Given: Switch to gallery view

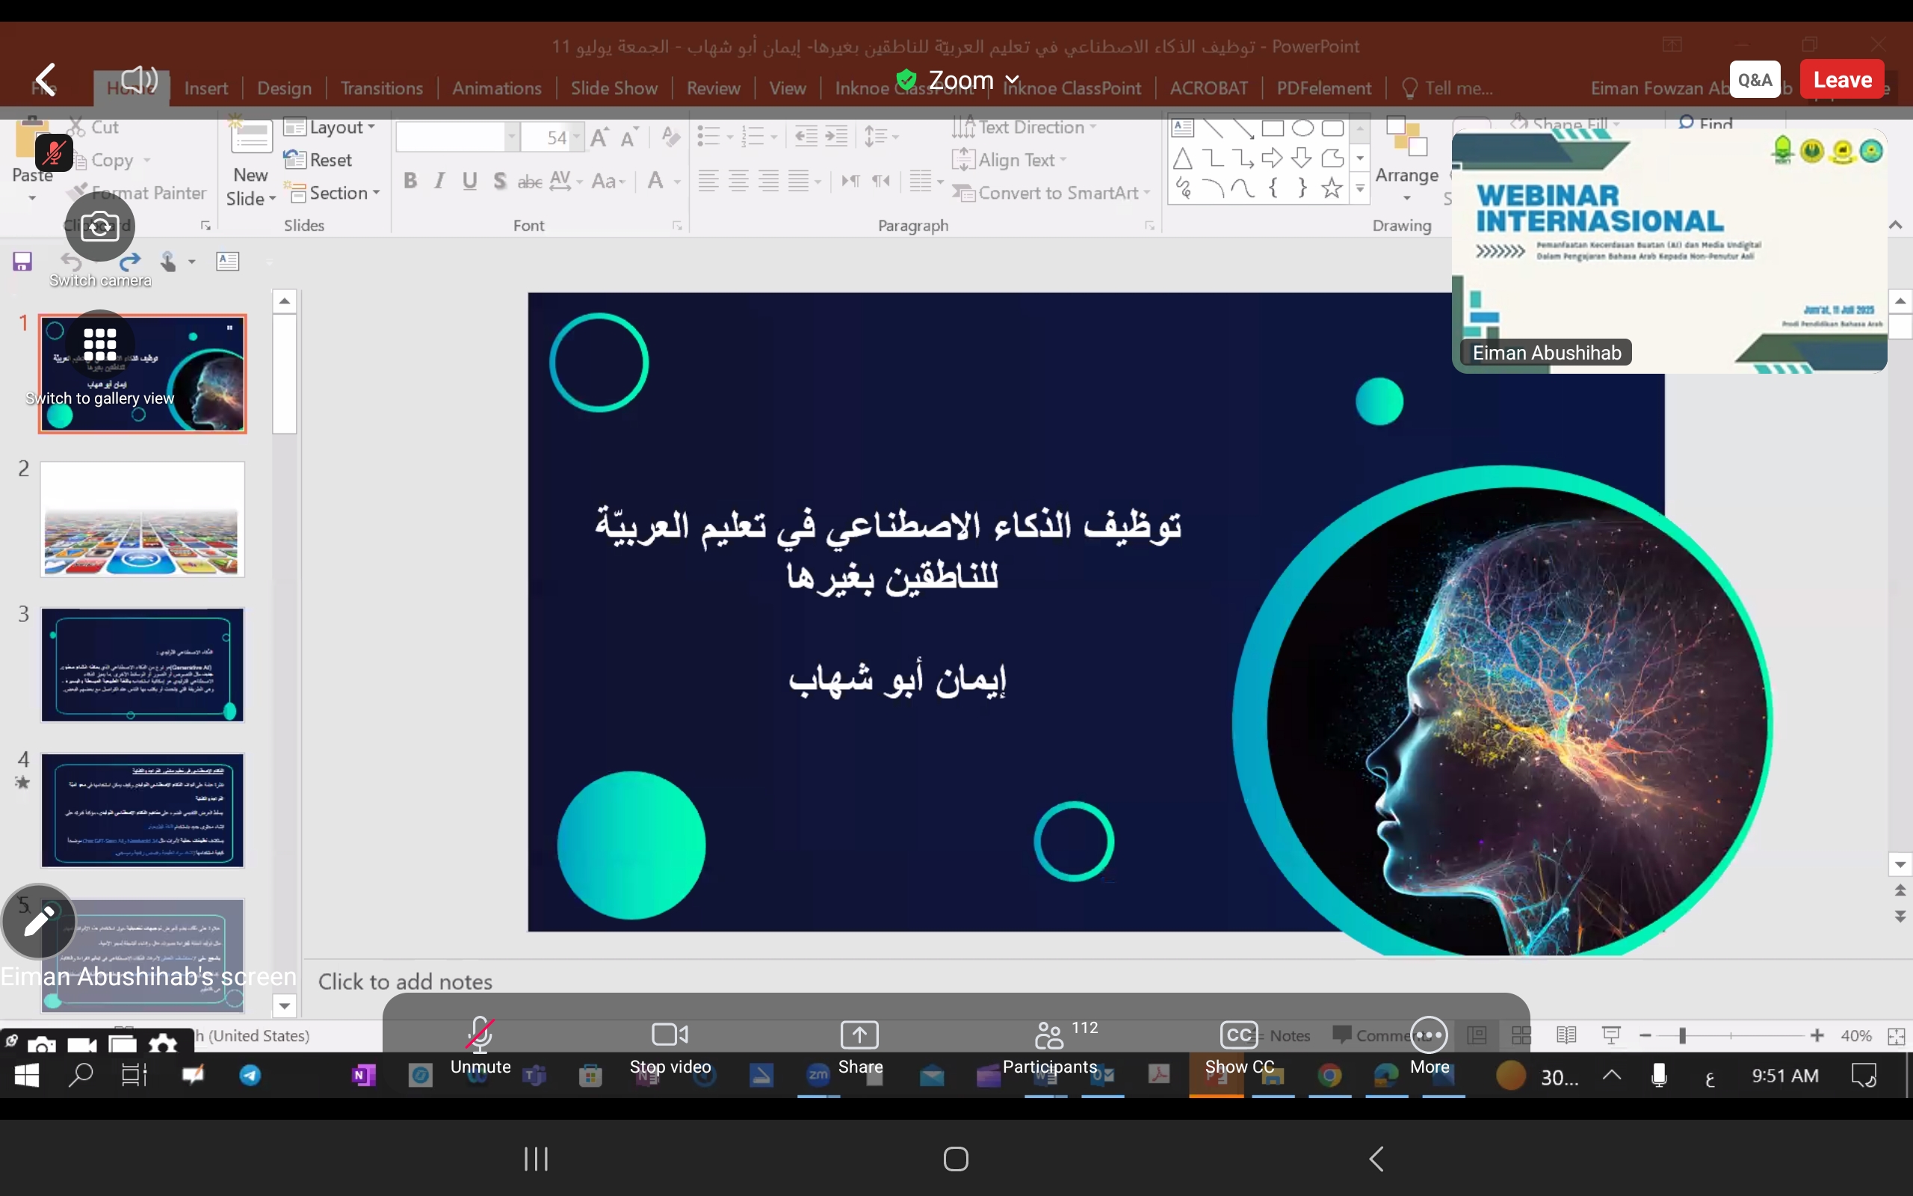Looking at the screenshot, I should (99, 345).
